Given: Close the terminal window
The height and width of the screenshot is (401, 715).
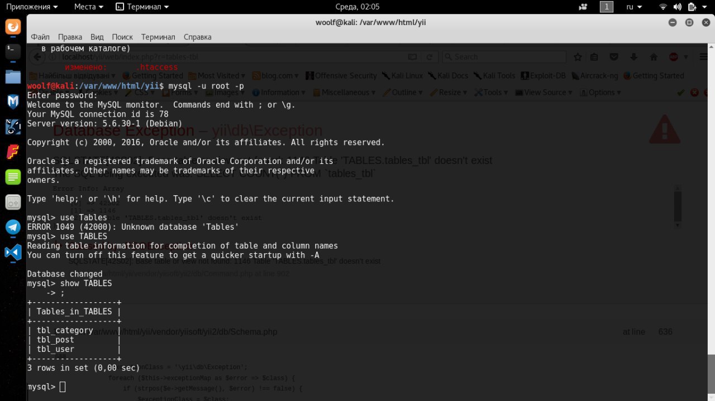Looking at the screenshot, I should click(x=705, y=22).
